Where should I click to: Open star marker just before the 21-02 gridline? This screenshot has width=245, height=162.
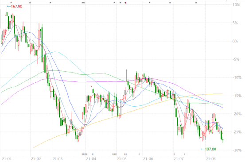tap(30, 3)
